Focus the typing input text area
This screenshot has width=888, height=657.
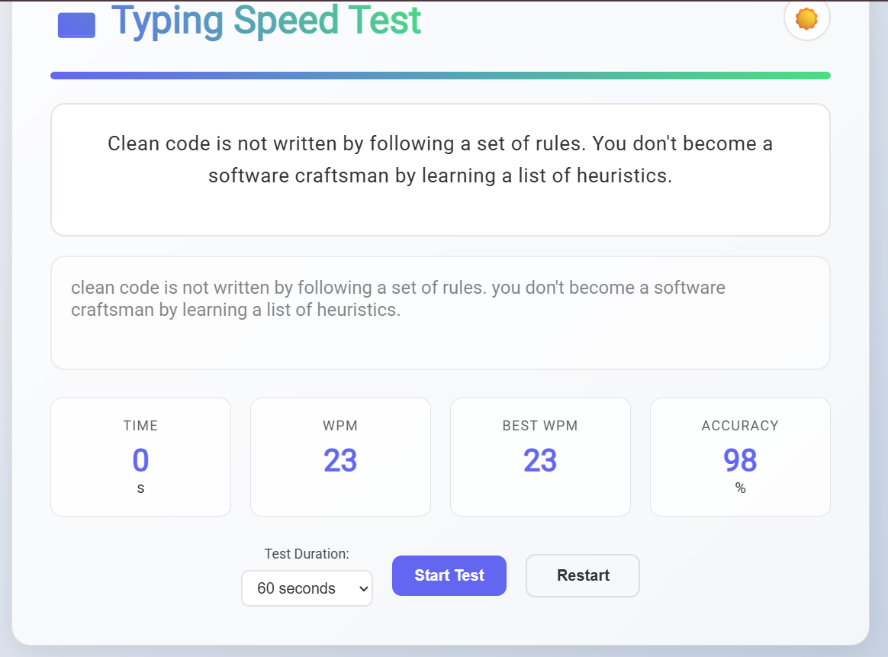441,313
